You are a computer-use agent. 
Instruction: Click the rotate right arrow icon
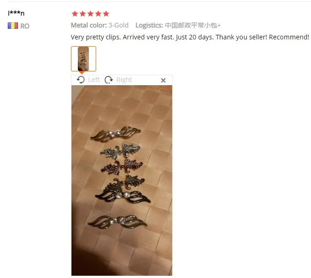[x=109, y=80]
